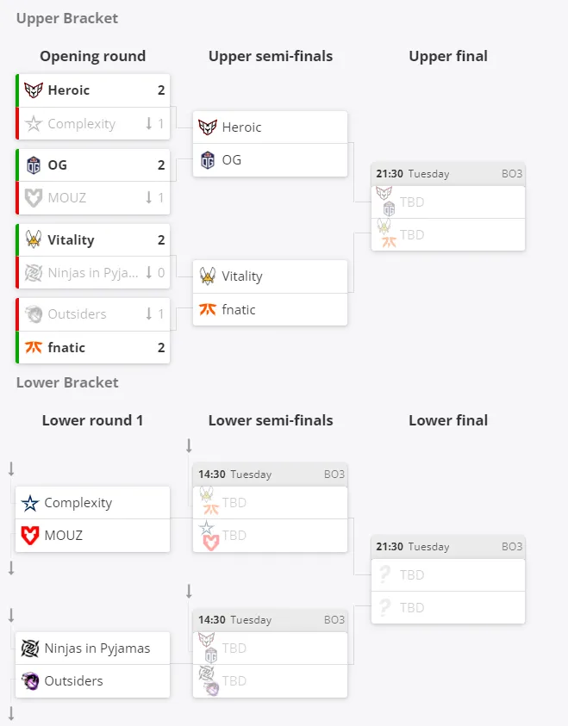Screen dimensions: 568x726
Task: Open the first 14:30 Tuesday lower semi-final
Action: [x=270, y=475]
